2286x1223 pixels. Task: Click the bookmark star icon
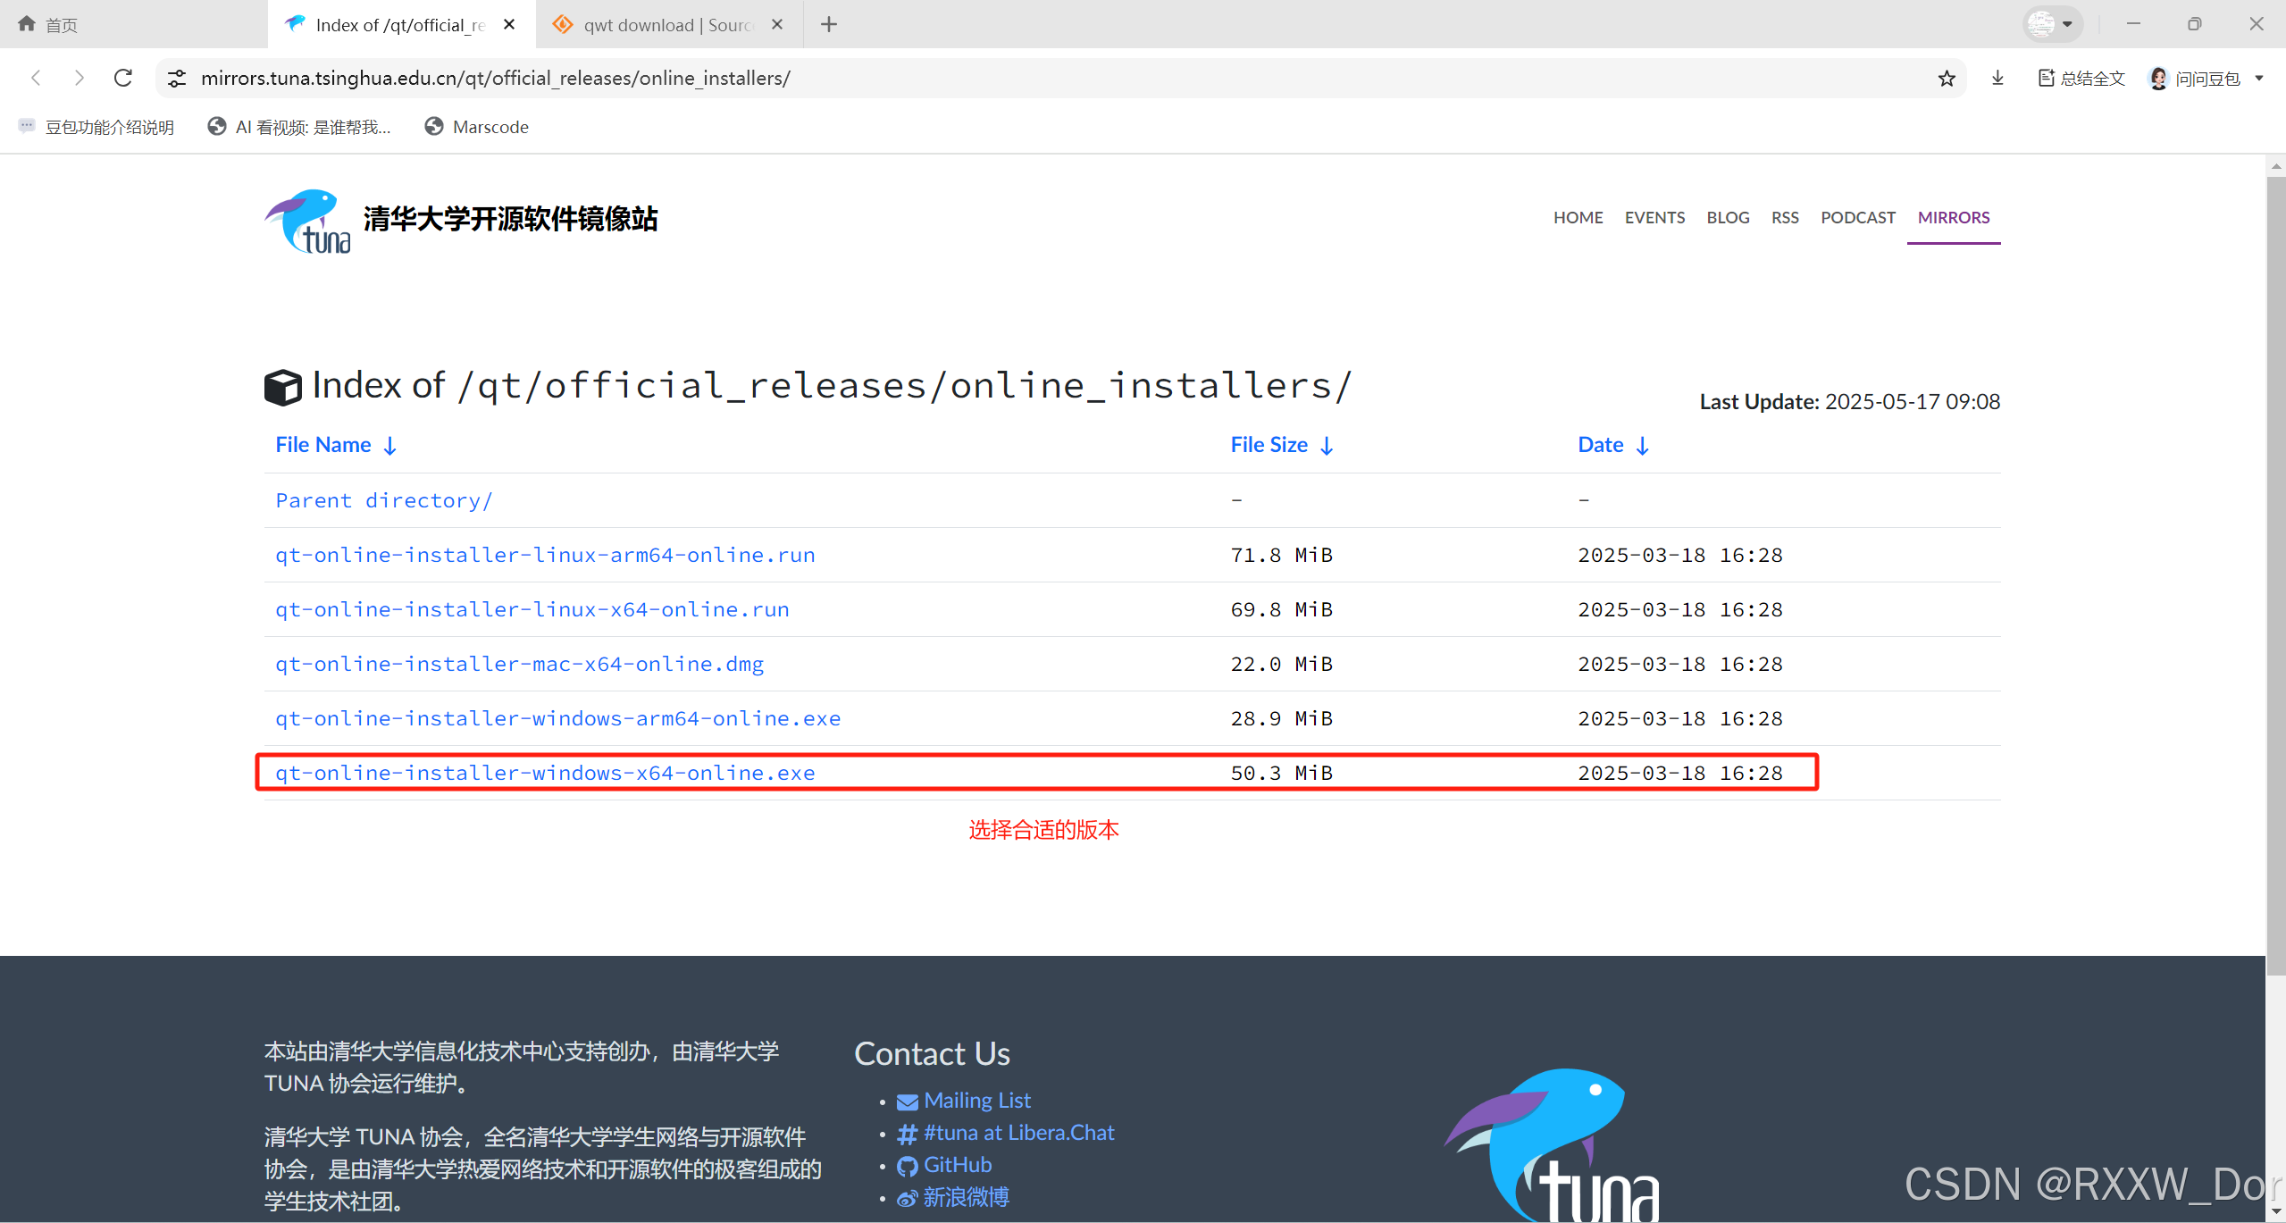[1947, 79]
